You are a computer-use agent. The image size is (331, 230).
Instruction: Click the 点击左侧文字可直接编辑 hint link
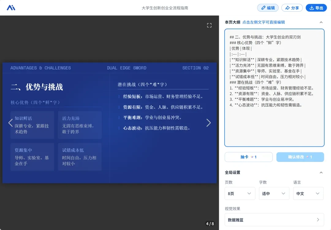(x=264, y=22)
